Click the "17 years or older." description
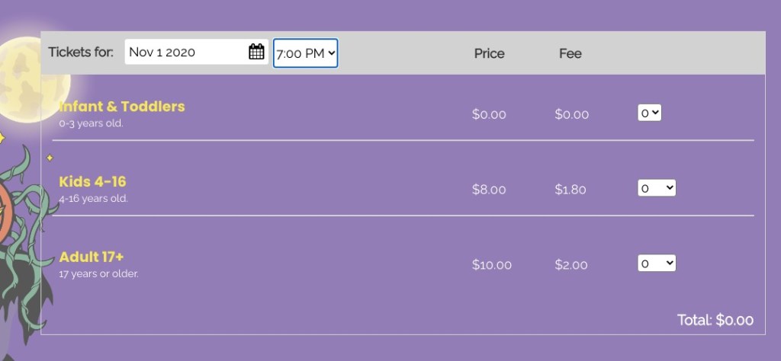Screen dimensions: 781x361 pos(98,274)
